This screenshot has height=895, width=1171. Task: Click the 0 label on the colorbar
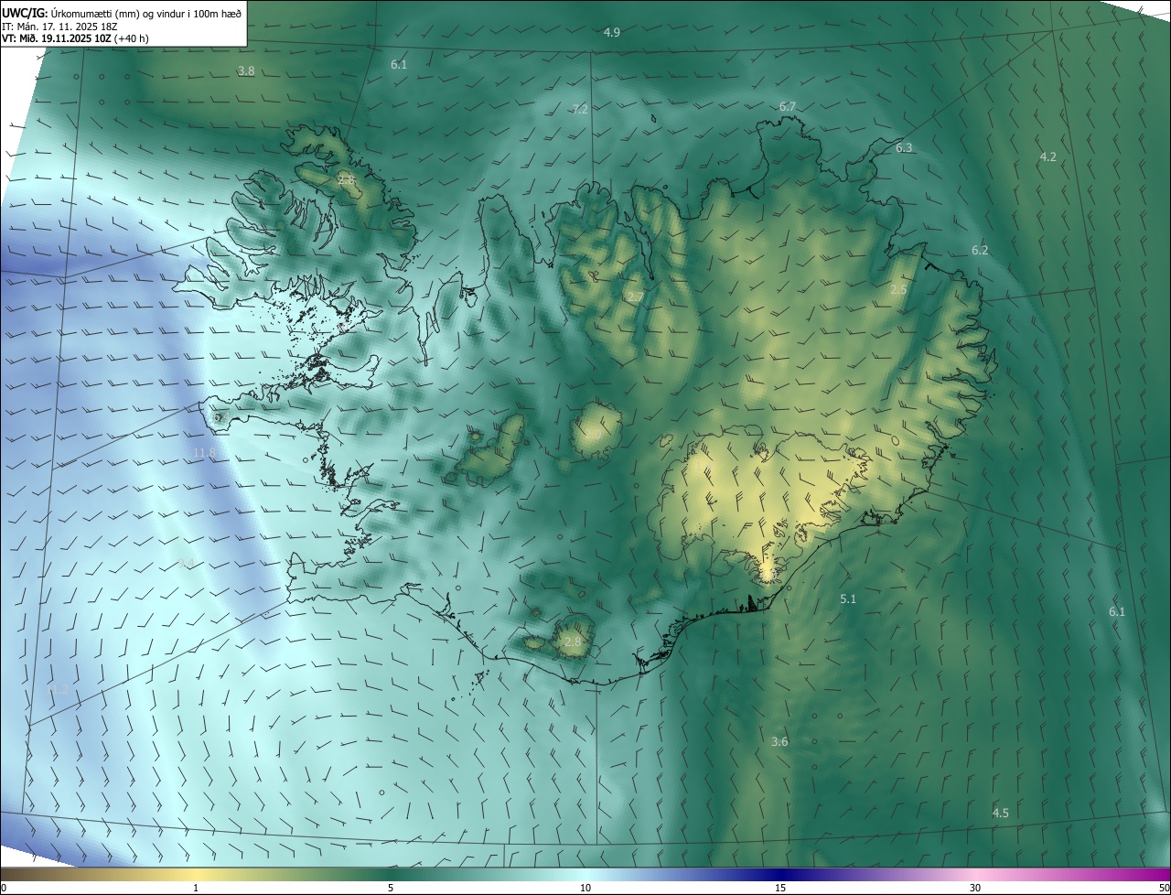tap(4, 889)
